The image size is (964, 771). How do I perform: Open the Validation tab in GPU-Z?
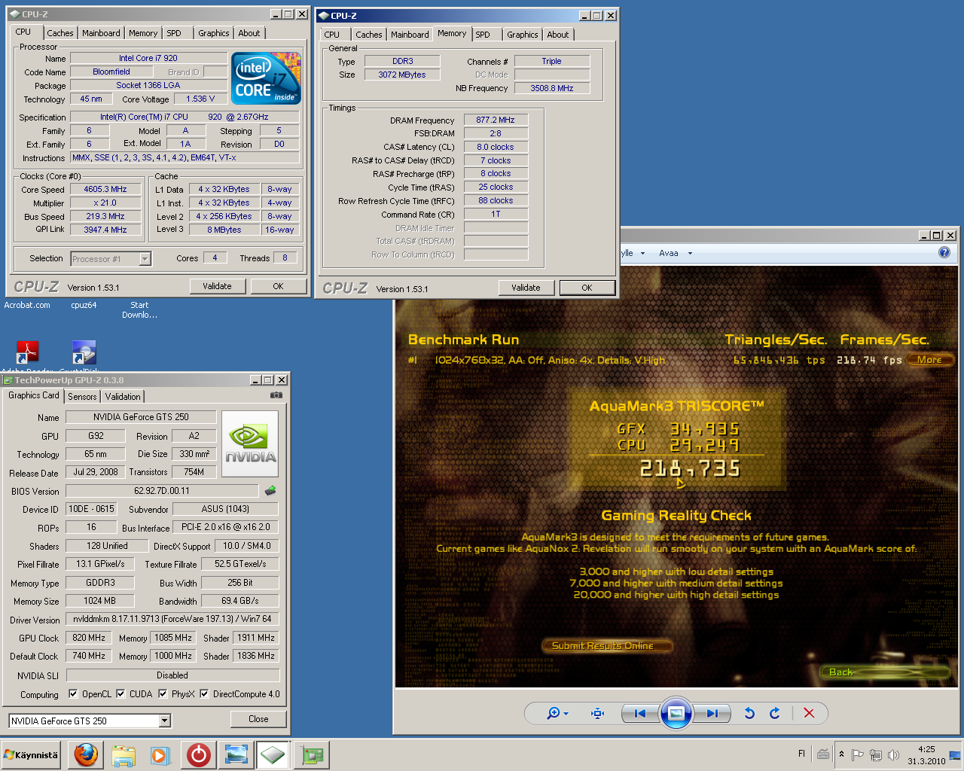123,397
